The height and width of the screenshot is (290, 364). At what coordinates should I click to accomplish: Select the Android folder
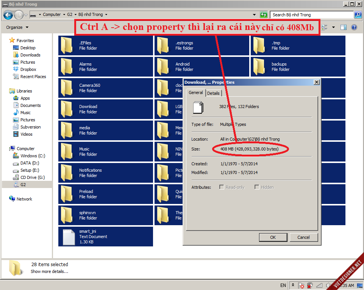point(202,67)
